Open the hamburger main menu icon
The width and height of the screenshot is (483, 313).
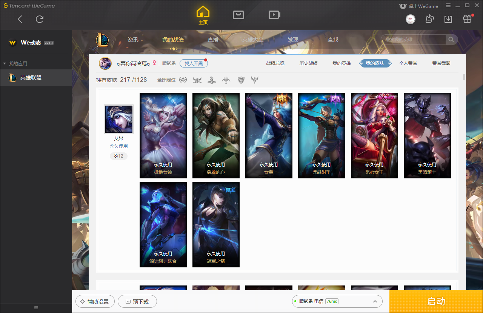(448, 6)
